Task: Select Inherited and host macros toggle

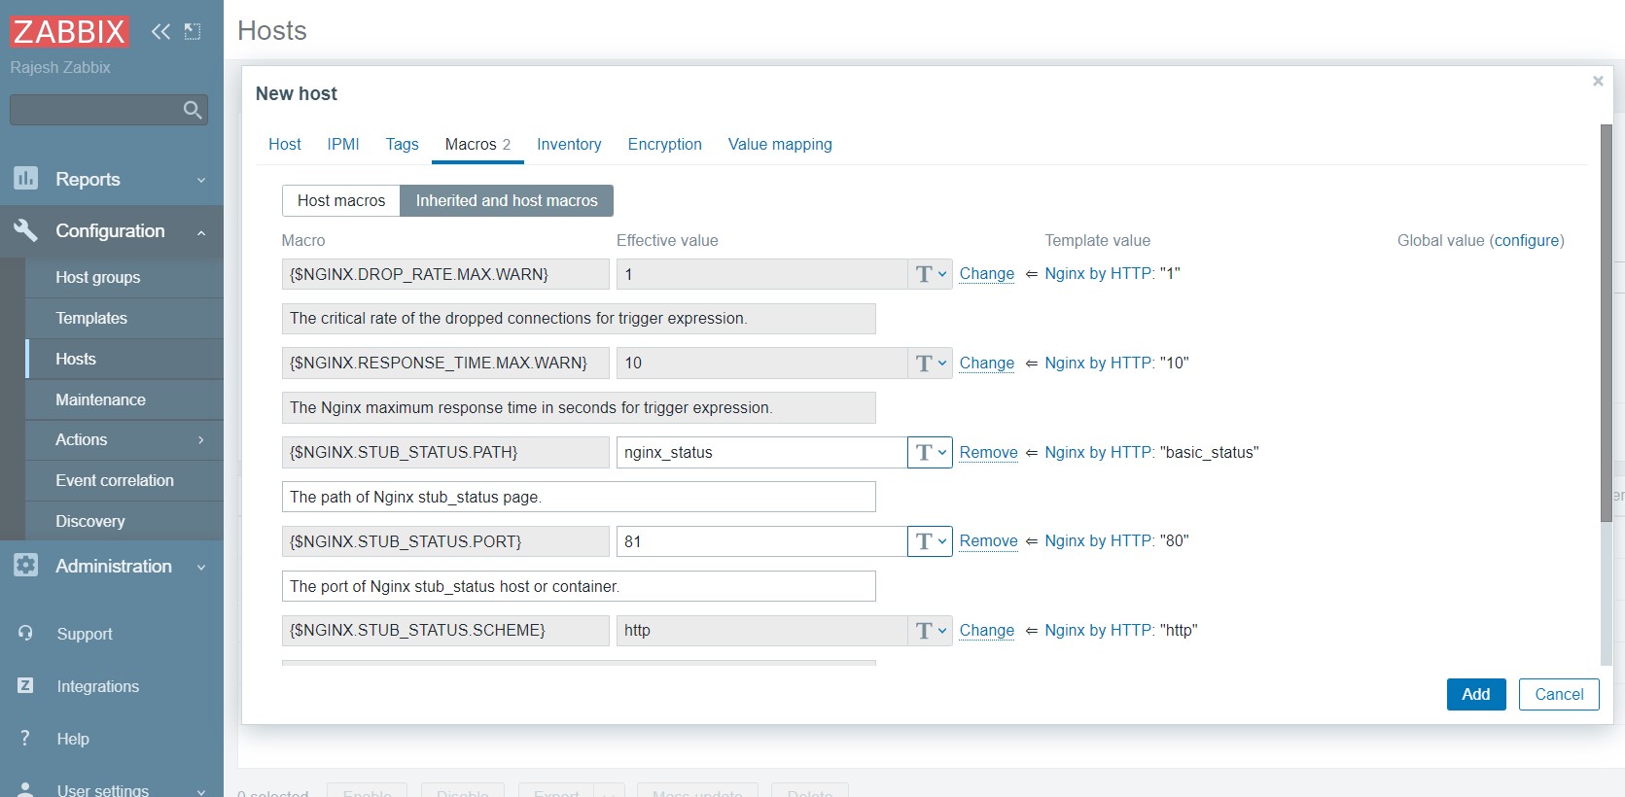Action: point(507,200)
